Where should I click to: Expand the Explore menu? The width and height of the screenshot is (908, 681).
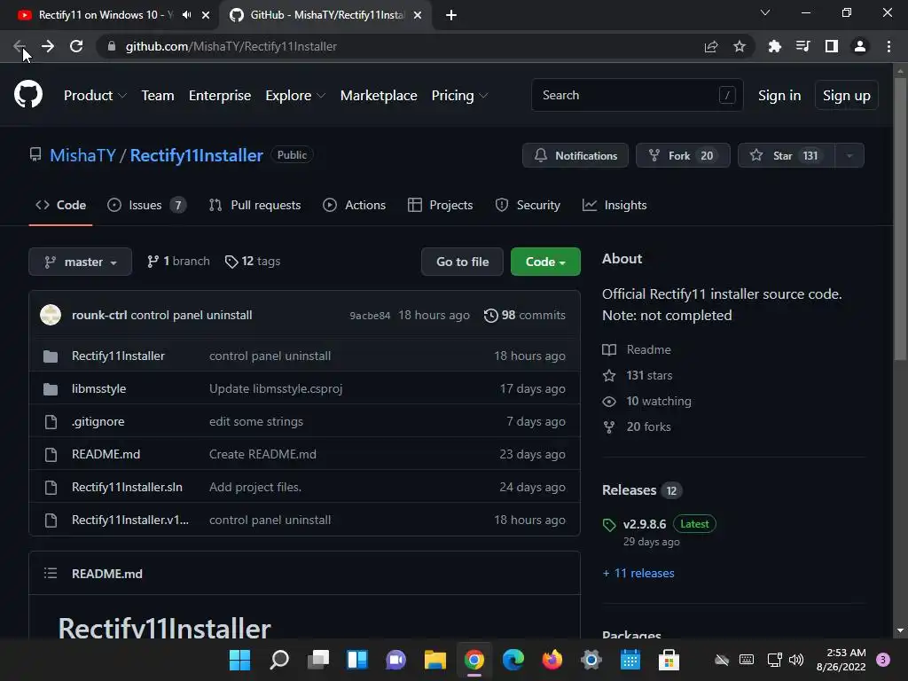295,96
